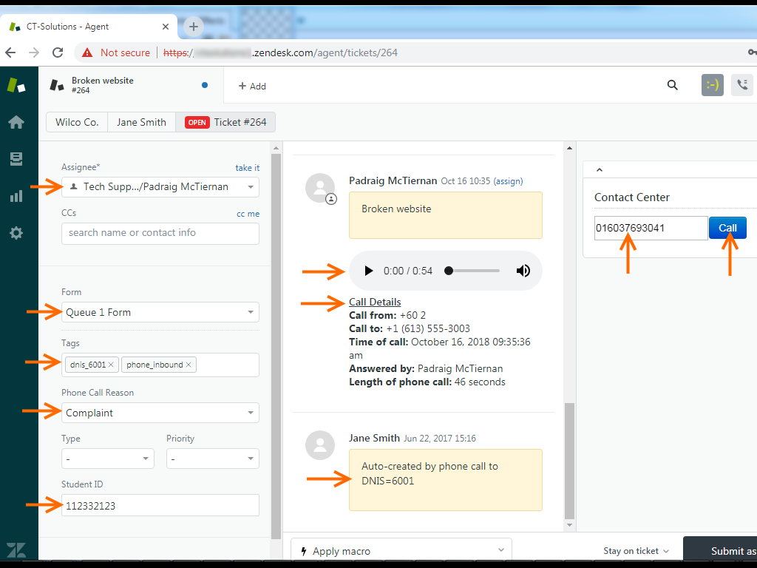Reload the page with the refresh icon
This screenshot has height=568, width=757.
tap(58, 53)
